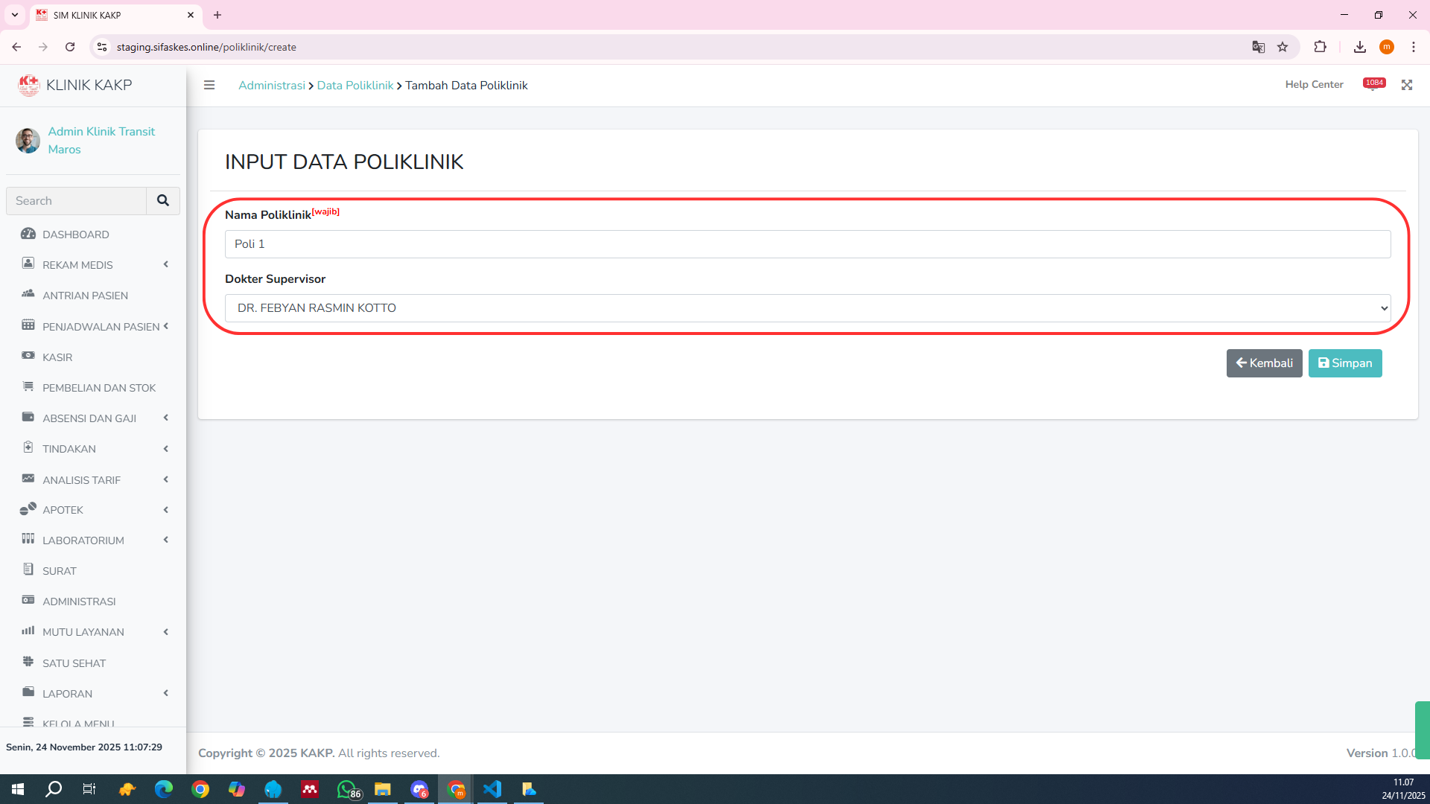
Task: Click the Kasir money icon in sidebar
Action: 28,356
